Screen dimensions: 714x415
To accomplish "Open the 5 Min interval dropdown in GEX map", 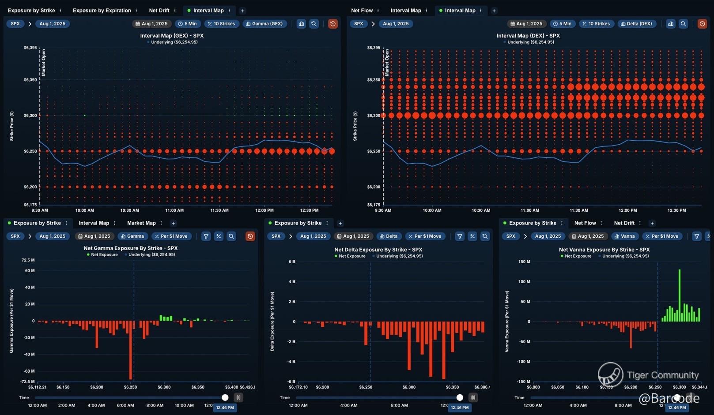I will [x=188, y=24].
